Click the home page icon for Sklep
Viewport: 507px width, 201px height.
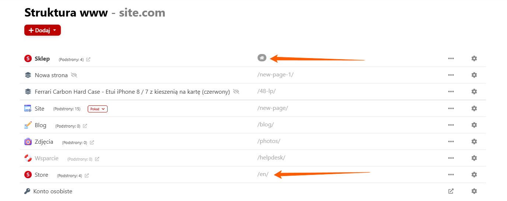tap(262, 58)
